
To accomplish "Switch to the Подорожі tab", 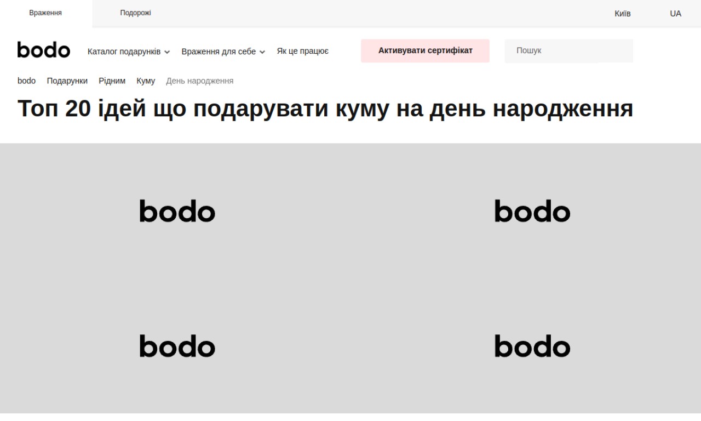I will click(135, 13).
